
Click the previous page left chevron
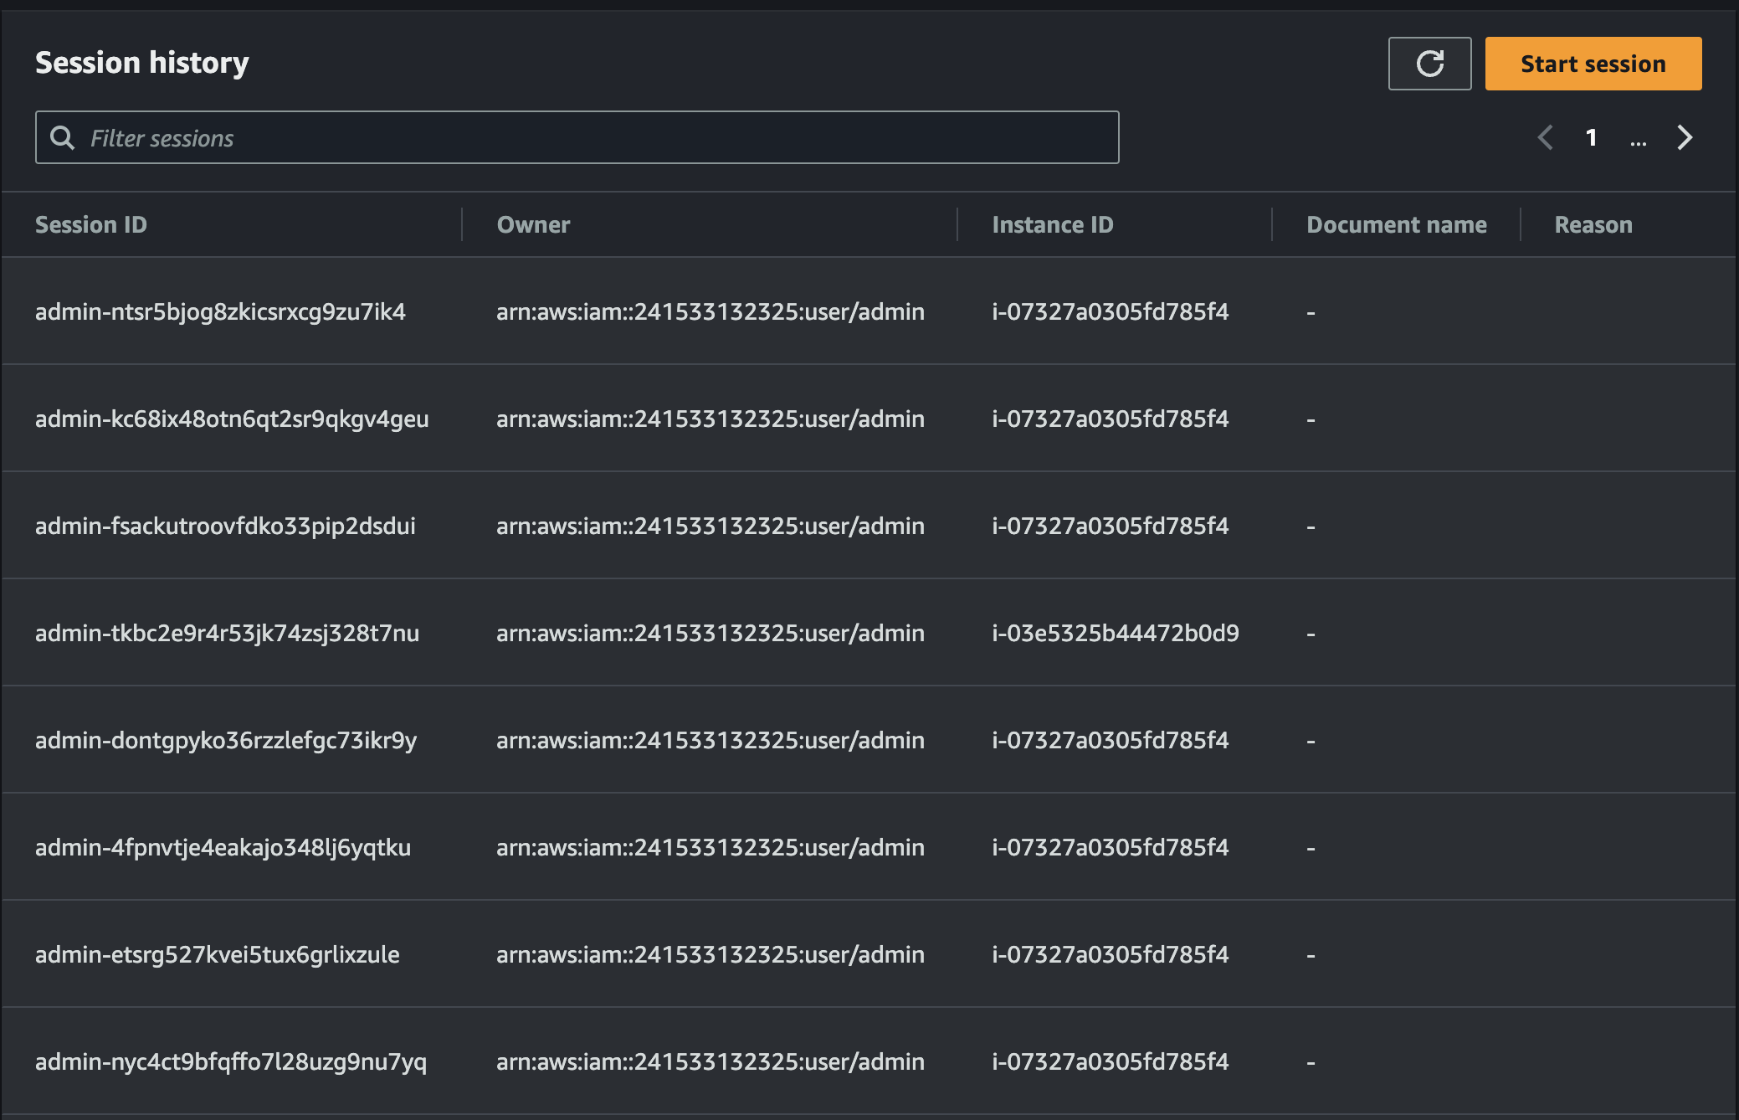[x=1546, y=137]
